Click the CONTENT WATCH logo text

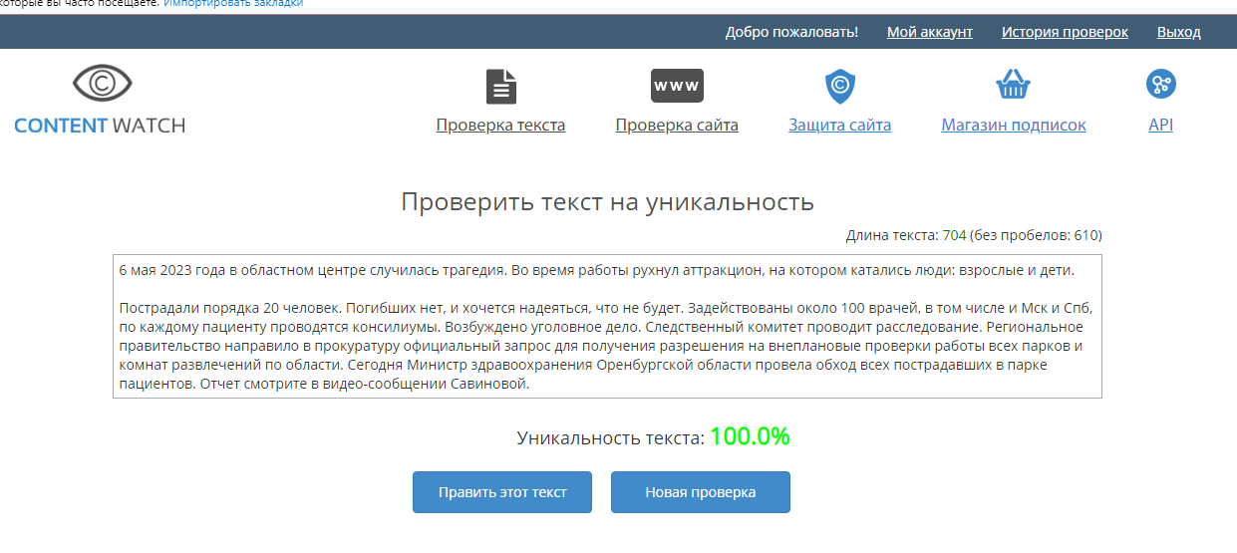coord(100,126)
